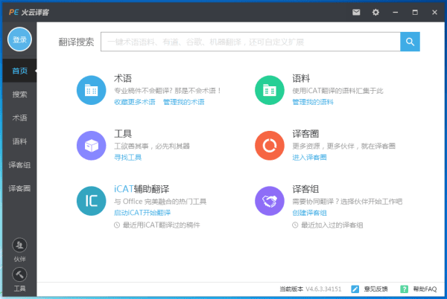Screen dimensions: 447x299
Task: Click the teal IC iCAT circle icon
Action: coord(91,201)
